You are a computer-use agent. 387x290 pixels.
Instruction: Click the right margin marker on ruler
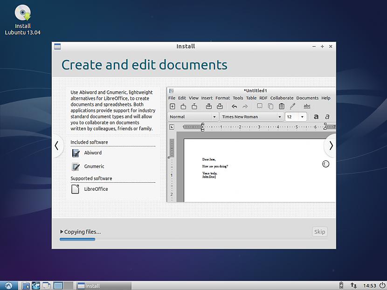[x=325, y=126]
